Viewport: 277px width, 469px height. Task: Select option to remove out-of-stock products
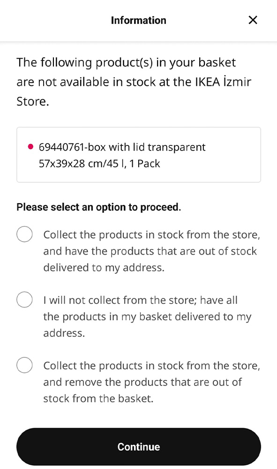click(x=24, y=365)
